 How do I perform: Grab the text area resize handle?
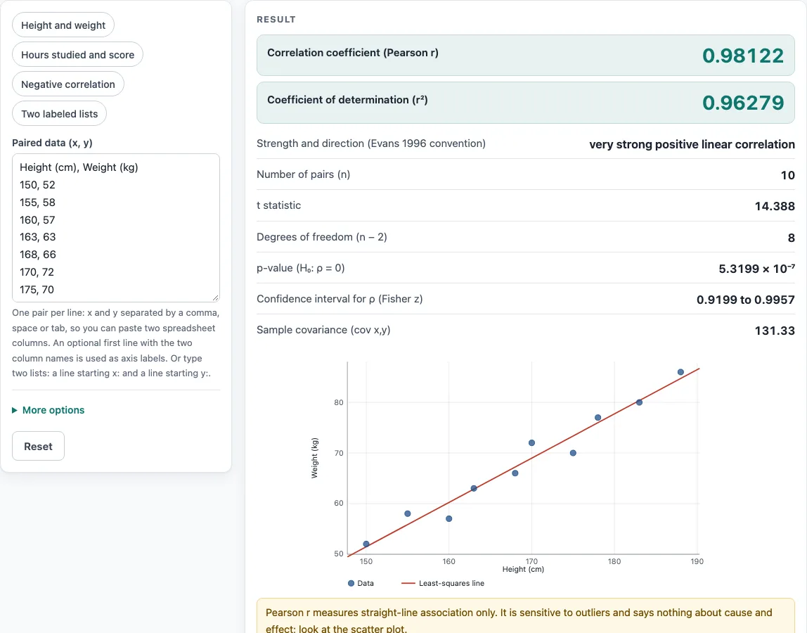[215, 298]
